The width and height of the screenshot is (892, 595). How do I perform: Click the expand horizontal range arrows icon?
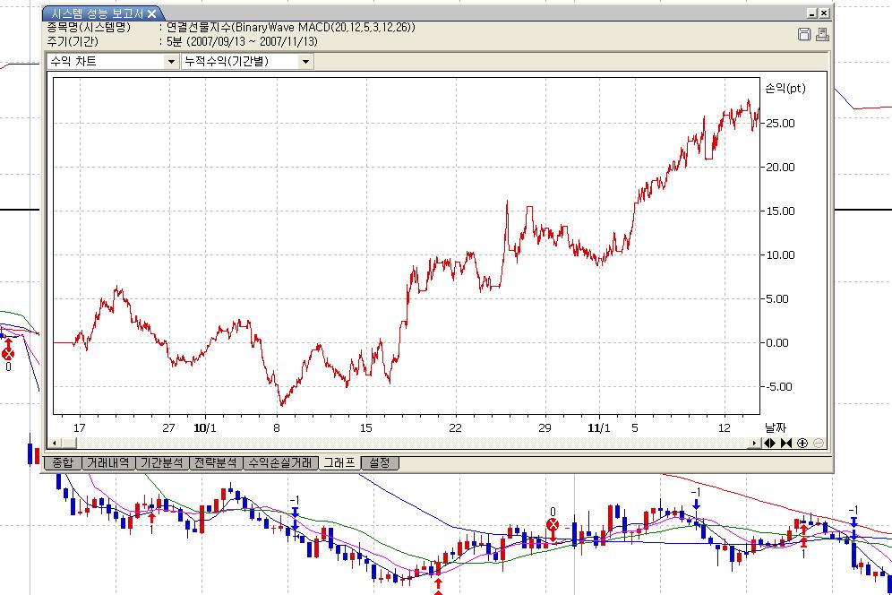click(769, 443)
